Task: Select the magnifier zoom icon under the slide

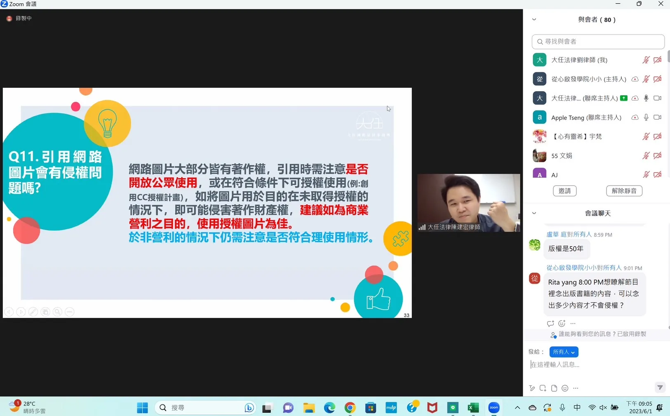Action: (57, 312)
